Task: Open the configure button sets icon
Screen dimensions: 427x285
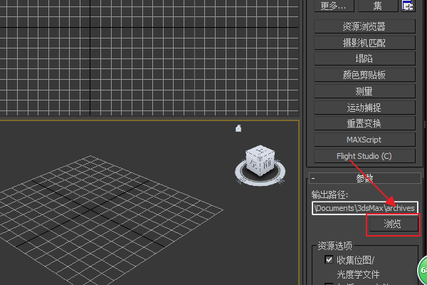Action: 408,6
